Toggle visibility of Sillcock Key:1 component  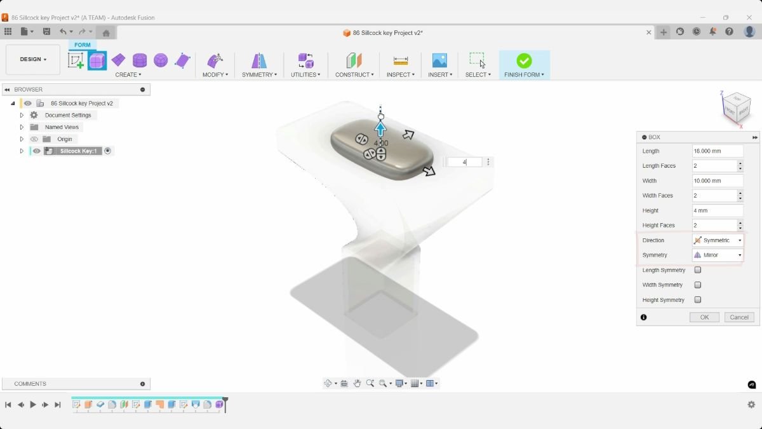tap(37, 151)
